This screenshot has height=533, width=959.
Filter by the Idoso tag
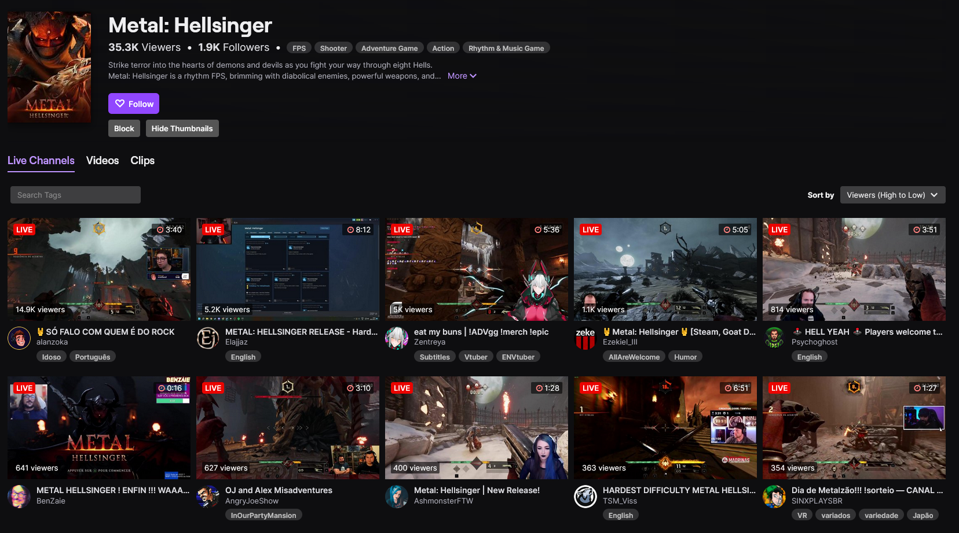pos(52,357)
